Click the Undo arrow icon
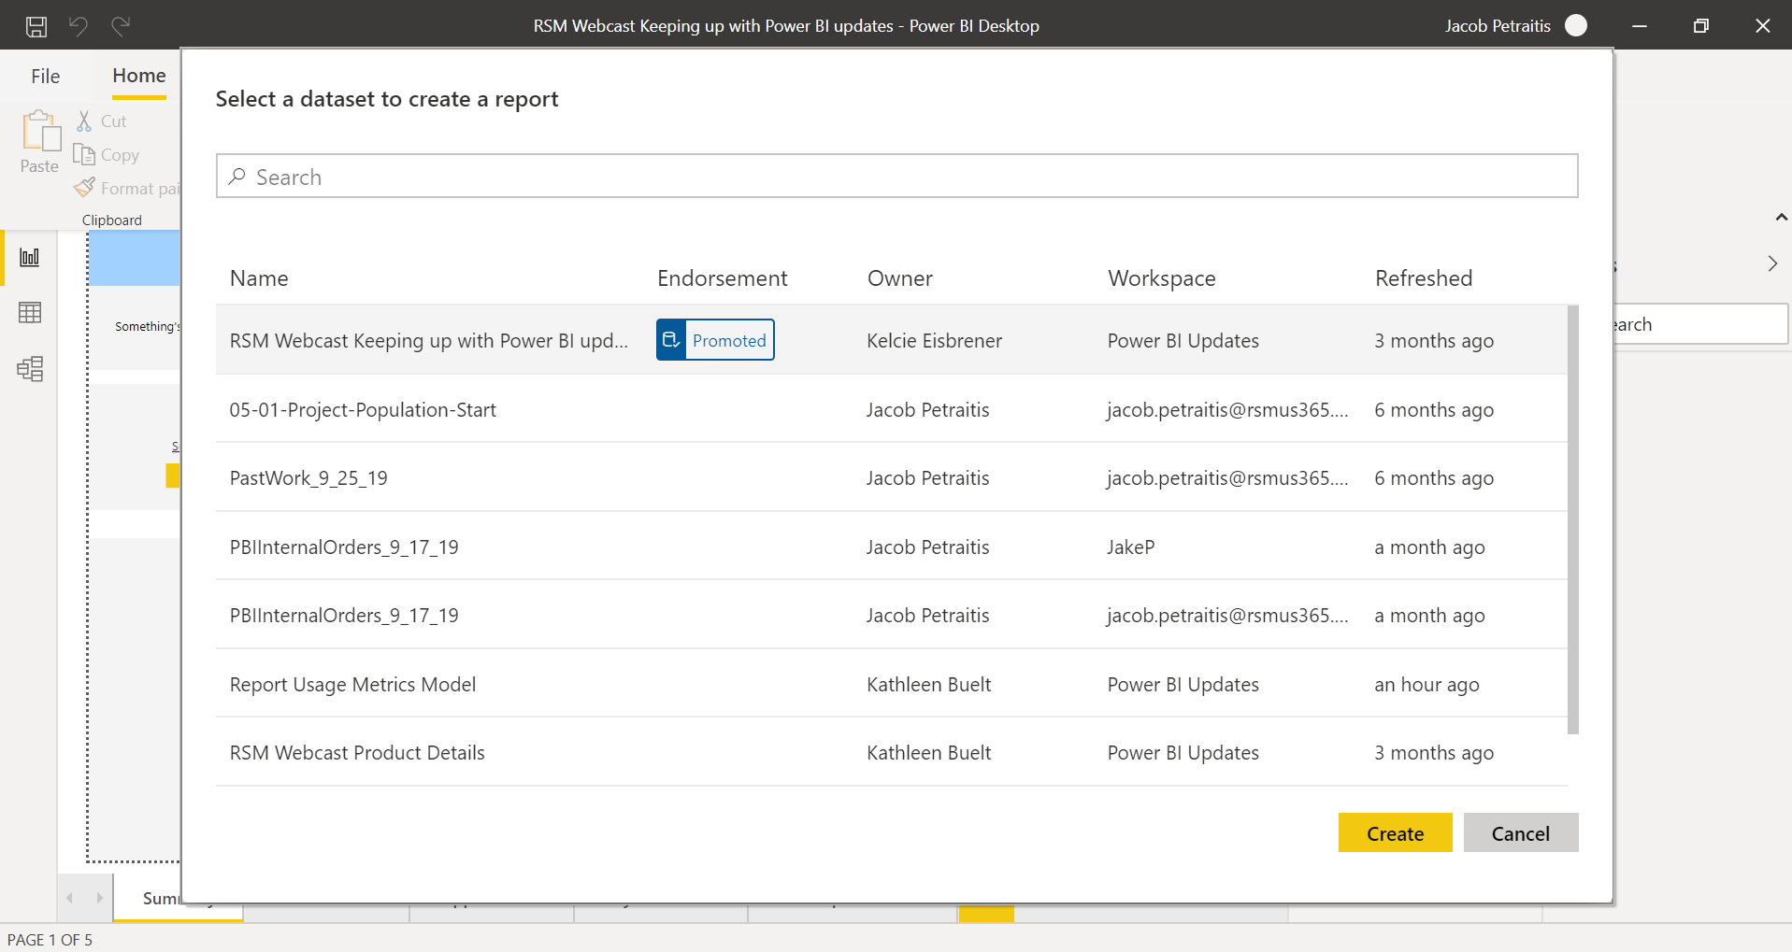This screenshot has width=1792, height=952. [x=79, y=26]
